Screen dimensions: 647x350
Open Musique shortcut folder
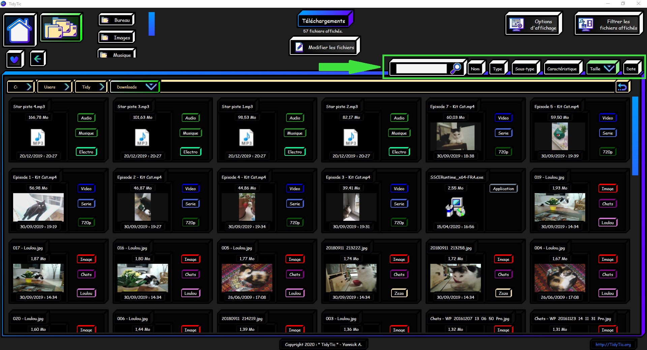tap(117, 54)
